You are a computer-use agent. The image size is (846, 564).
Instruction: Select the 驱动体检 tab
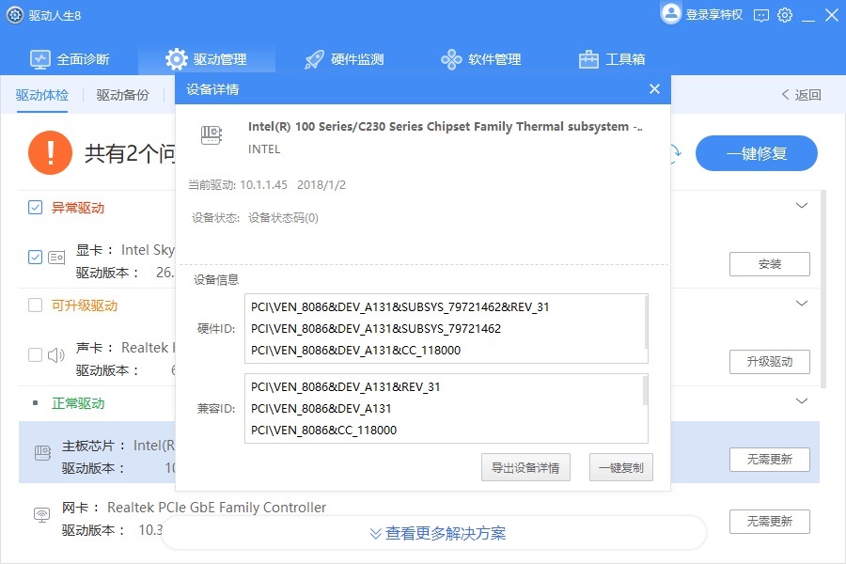pos(42,94)
